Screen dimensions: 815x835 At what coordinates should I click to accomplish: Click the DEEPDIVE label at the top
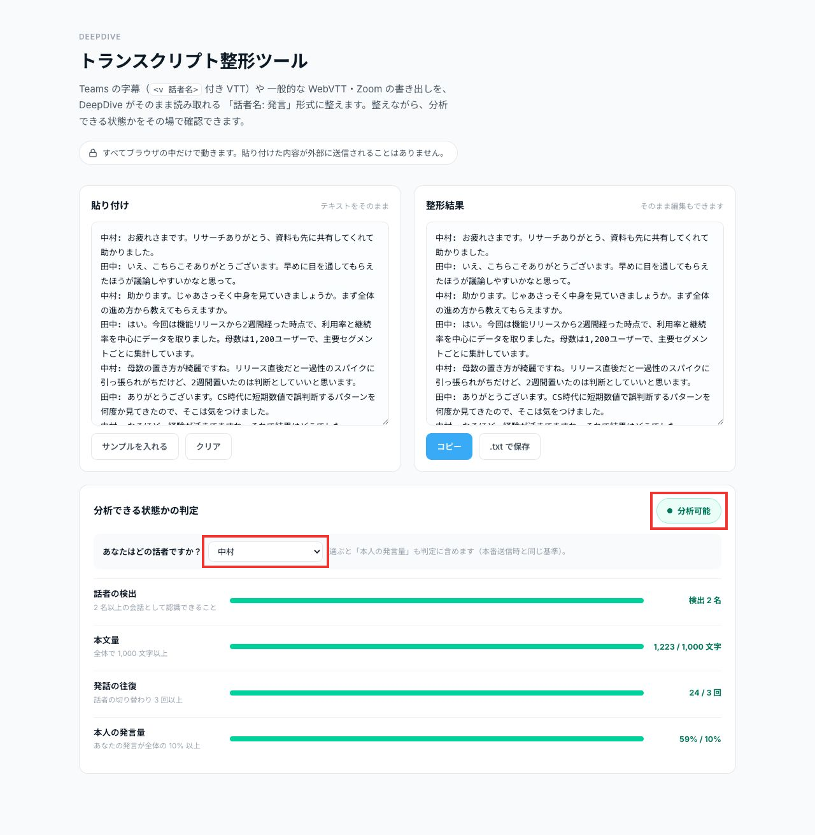click(x=100, y=37)
